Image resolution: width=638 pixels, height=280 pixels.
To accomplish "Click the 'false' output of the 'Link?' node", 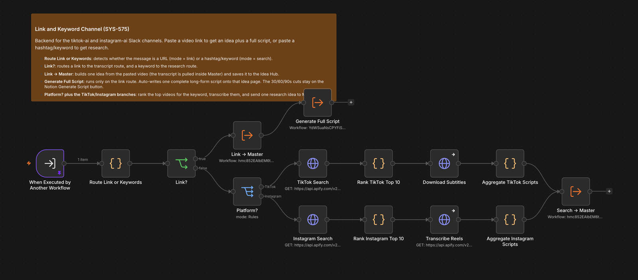I will (x=196, y=168).
